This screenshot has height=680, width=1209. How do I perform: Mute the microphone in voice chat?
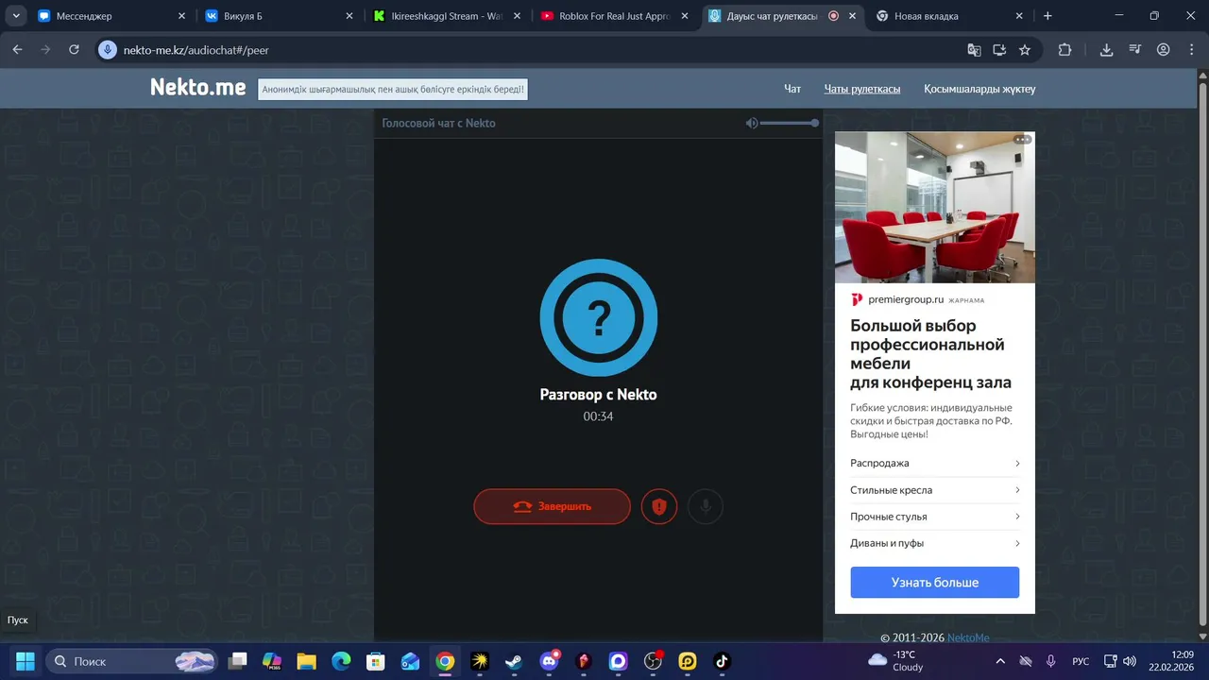pos(705,506)
